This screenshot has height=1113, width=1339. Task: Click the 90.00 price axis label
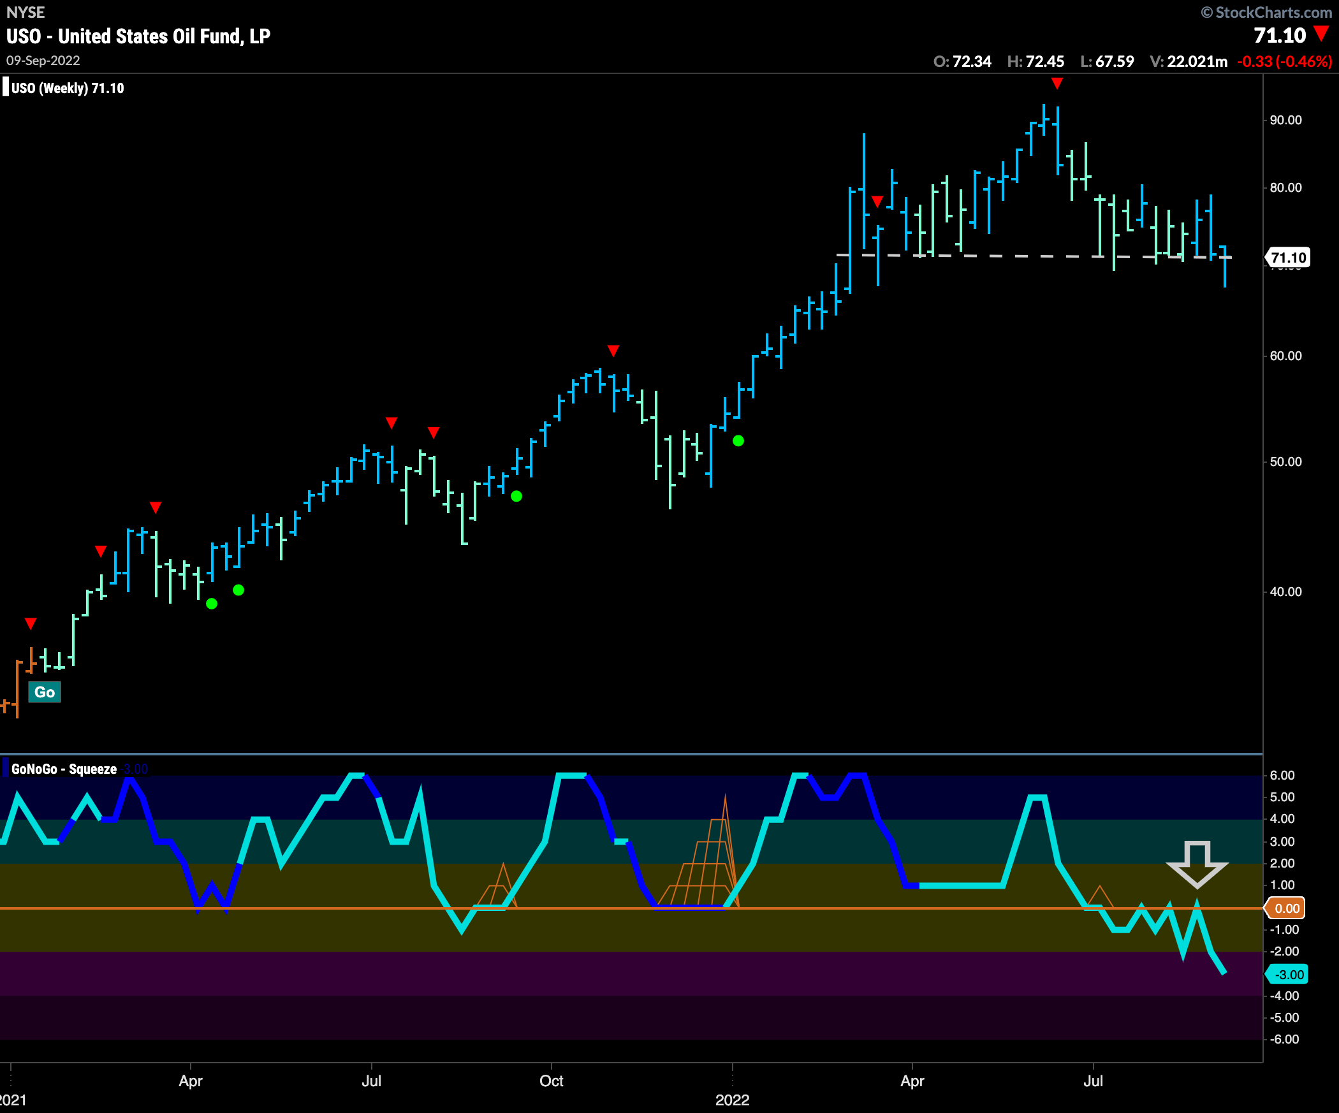(1285, 120)
